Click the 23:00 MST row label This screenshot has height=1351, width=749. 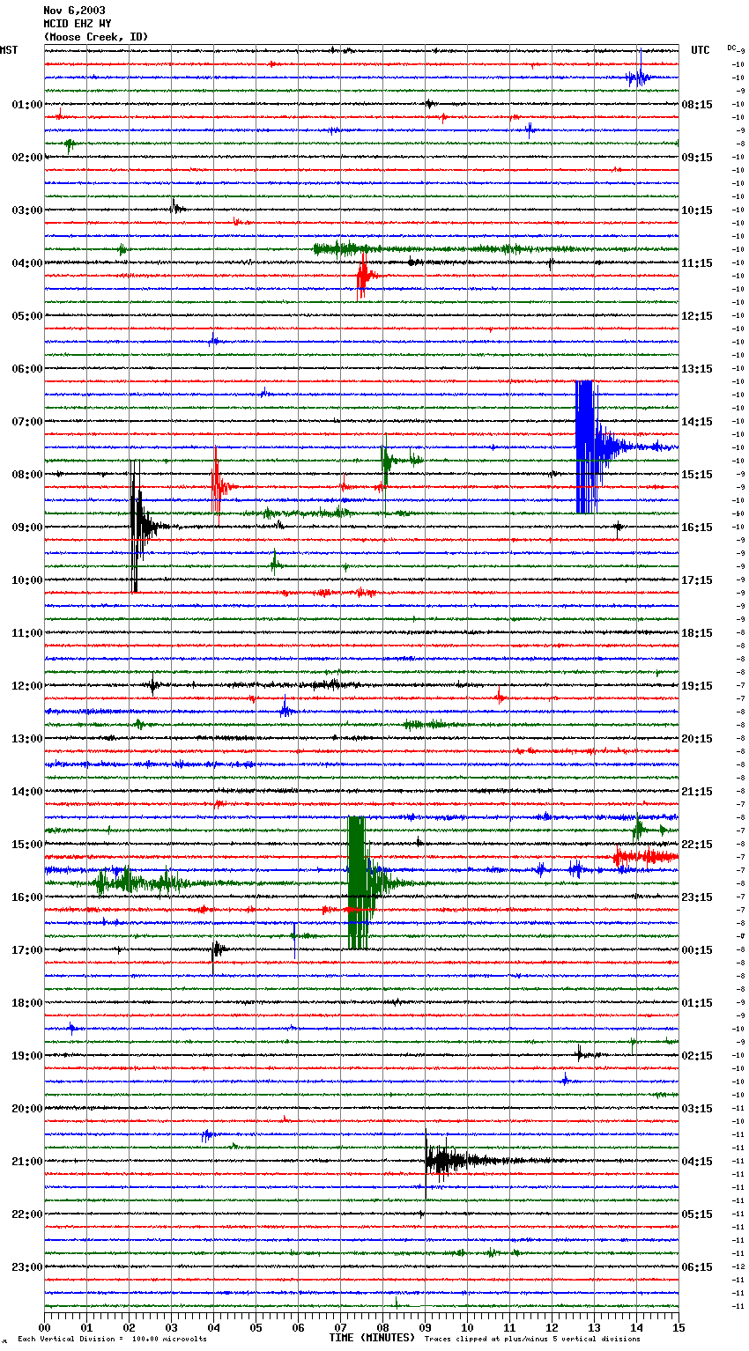pyautogui.click(x=26, y=1267)
